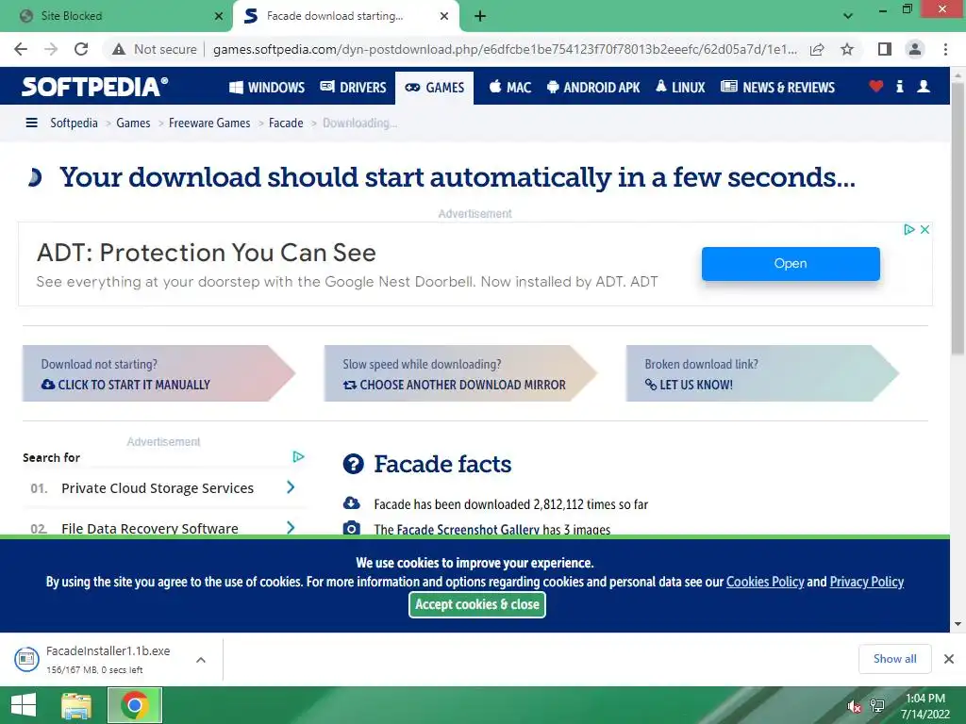966x724 pixels.
Task: Choose another download mirror
Action: [460, 373]
